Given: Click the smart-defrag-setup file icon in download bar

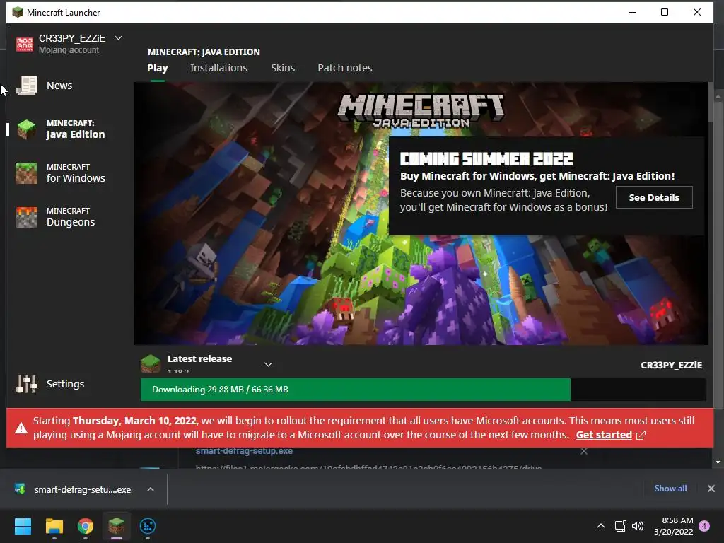Looking at the screenshot, I should 21,489.
